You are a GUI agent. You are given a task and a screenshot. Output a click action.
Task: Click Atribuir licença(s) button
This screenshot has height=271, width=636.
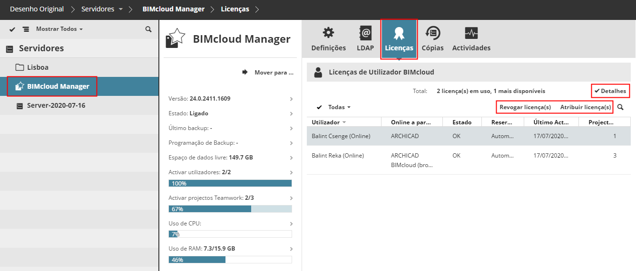(x=585, y=107)
